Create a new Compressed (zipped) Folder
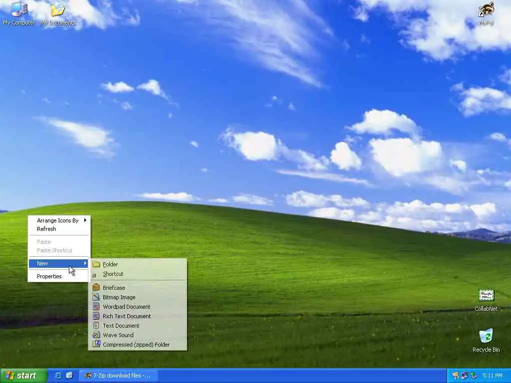 [x=138, y=344]
